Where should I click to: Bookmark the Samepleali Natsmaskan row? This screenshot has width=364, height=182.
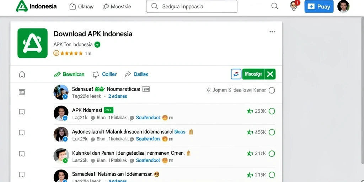pos(22,174)
